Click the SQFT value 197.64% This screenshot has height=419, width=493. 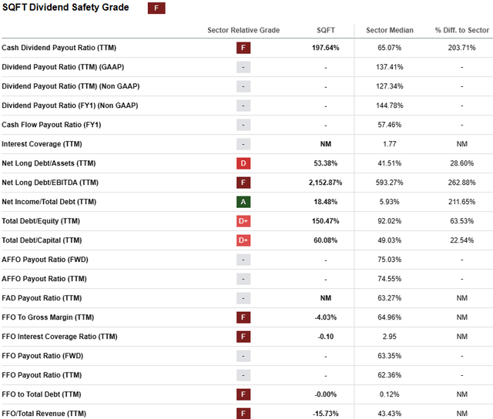pos(325,48)
